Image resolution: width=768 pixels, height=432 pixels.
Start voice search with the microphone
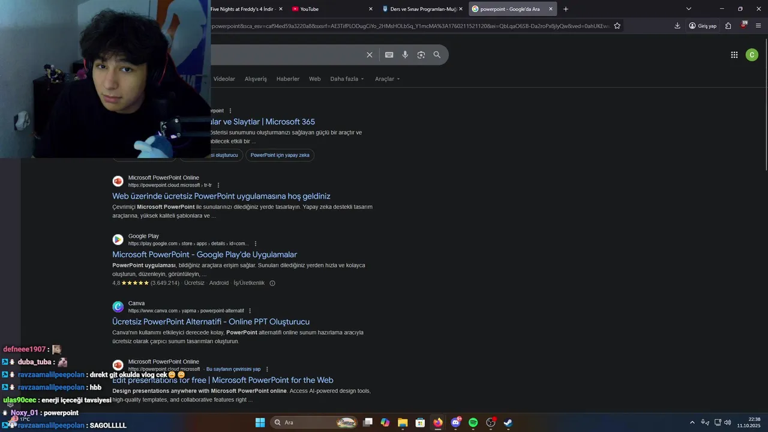[x=405, y=55]
